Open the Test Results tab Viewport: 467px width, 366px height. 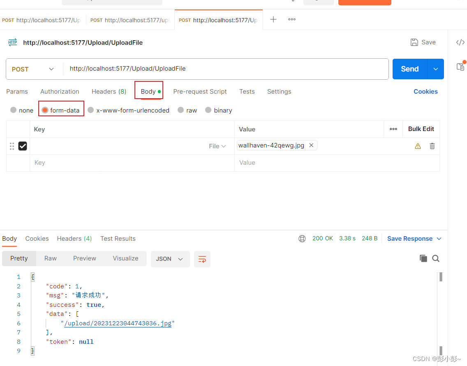(118, 239)
